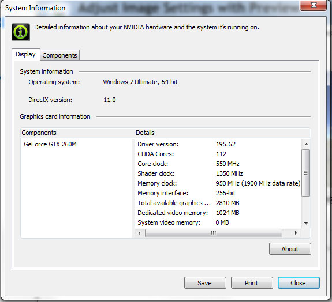332x302 pixels.
Task: Click the vertical scrollbar thumb in details
Action: tap(305, 173)
